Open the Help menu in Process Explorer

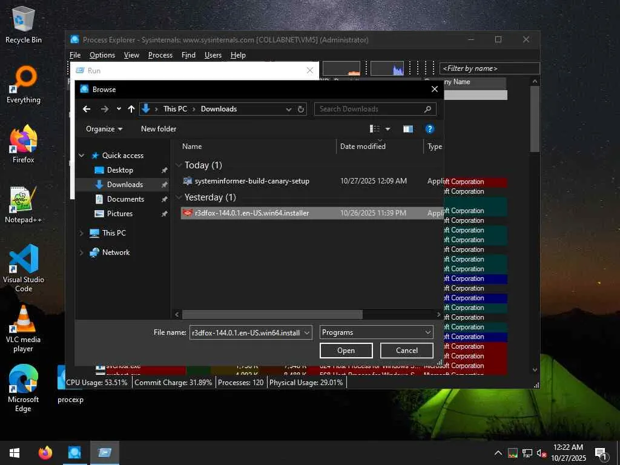point(238,55)
